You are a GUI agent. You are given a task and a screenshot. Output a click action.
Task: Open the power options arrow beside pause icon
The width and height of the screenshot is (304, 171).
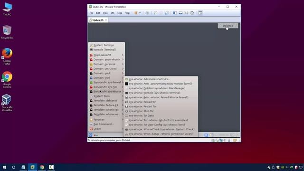(x=140, y=13)
